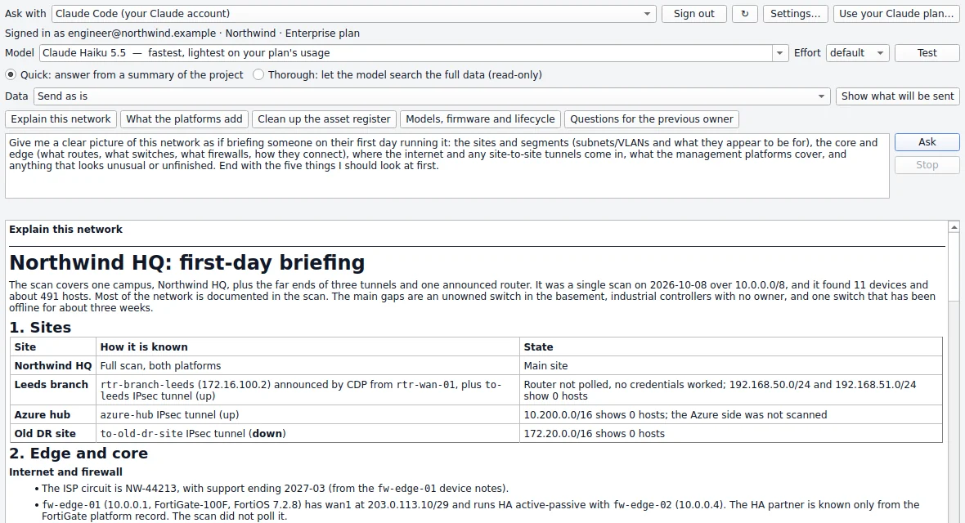Choose What the platforms add preset
The width and height of the screenshot is (965, 523).
(x=184, y=118)
